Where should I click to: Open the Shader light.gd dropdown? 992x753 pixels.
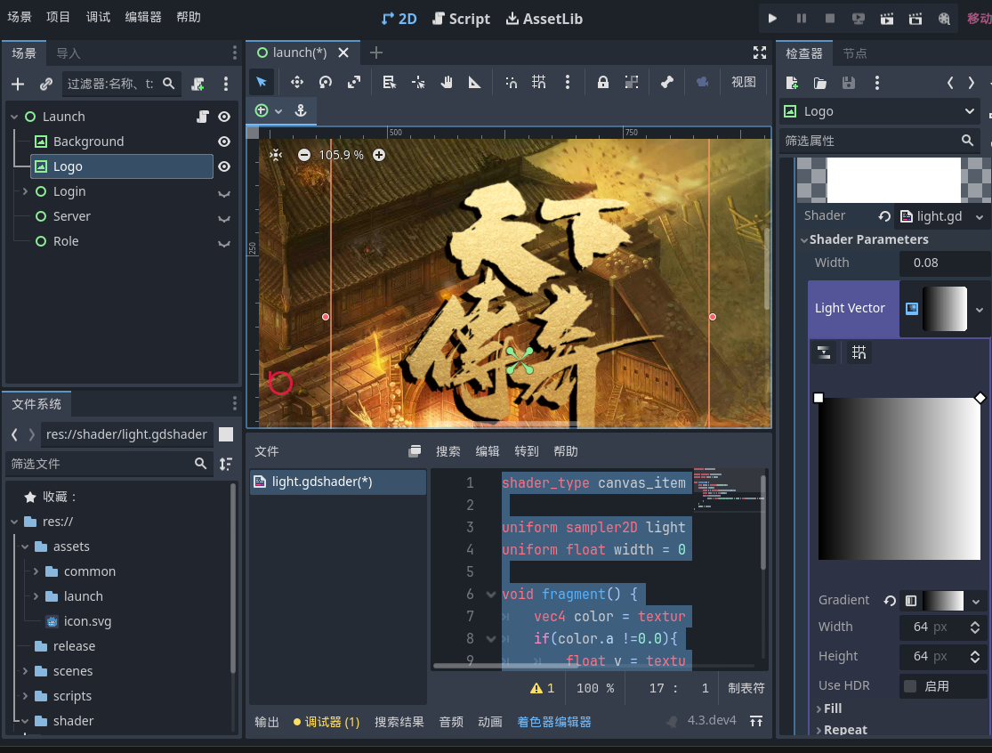click(x=980, y=216)
